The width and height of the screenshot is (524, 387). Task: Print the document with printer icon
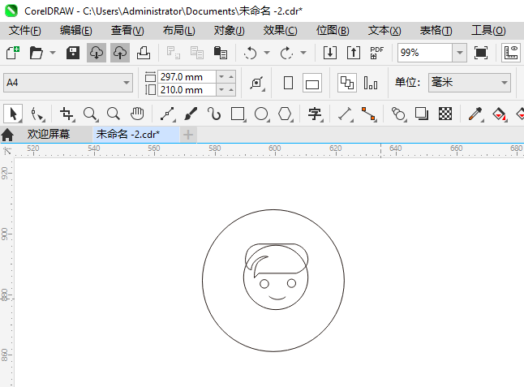(144, 53)
